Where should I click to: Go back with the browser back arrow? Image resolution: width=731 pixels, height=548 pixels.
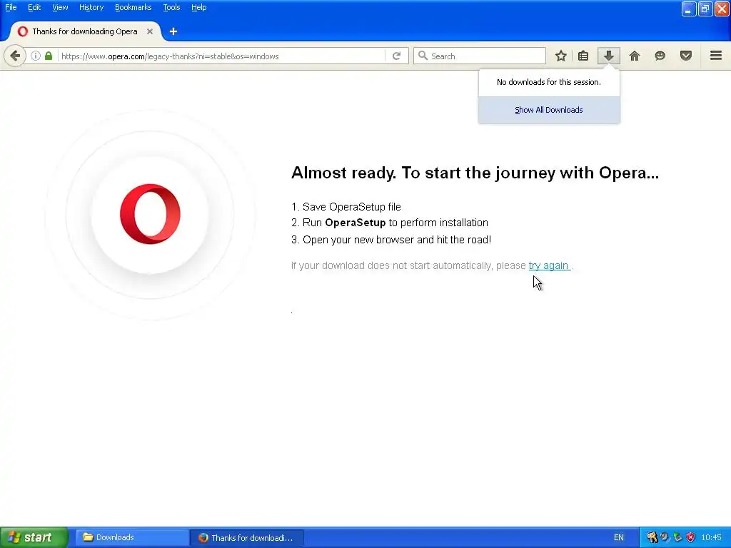pyautogui.click(x=15, y=56)
